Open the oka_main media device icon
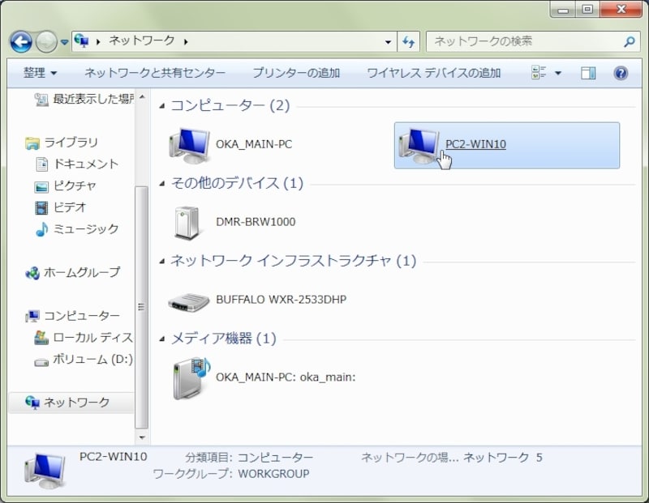 coord(189,377)
